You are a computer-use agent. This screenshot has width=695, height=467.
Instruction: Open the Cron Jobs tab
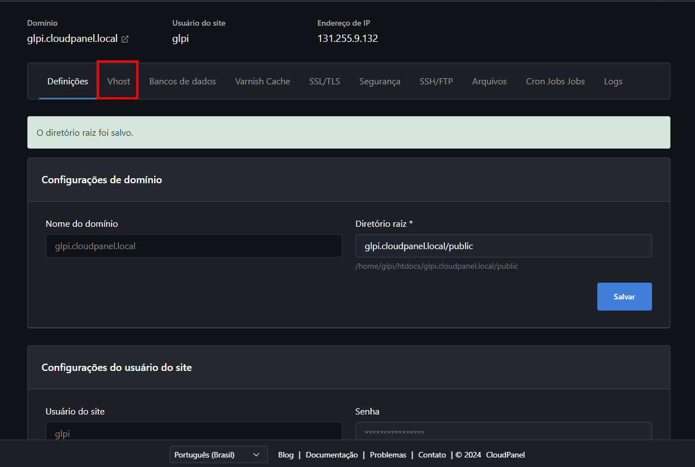(x=555, y=82)
